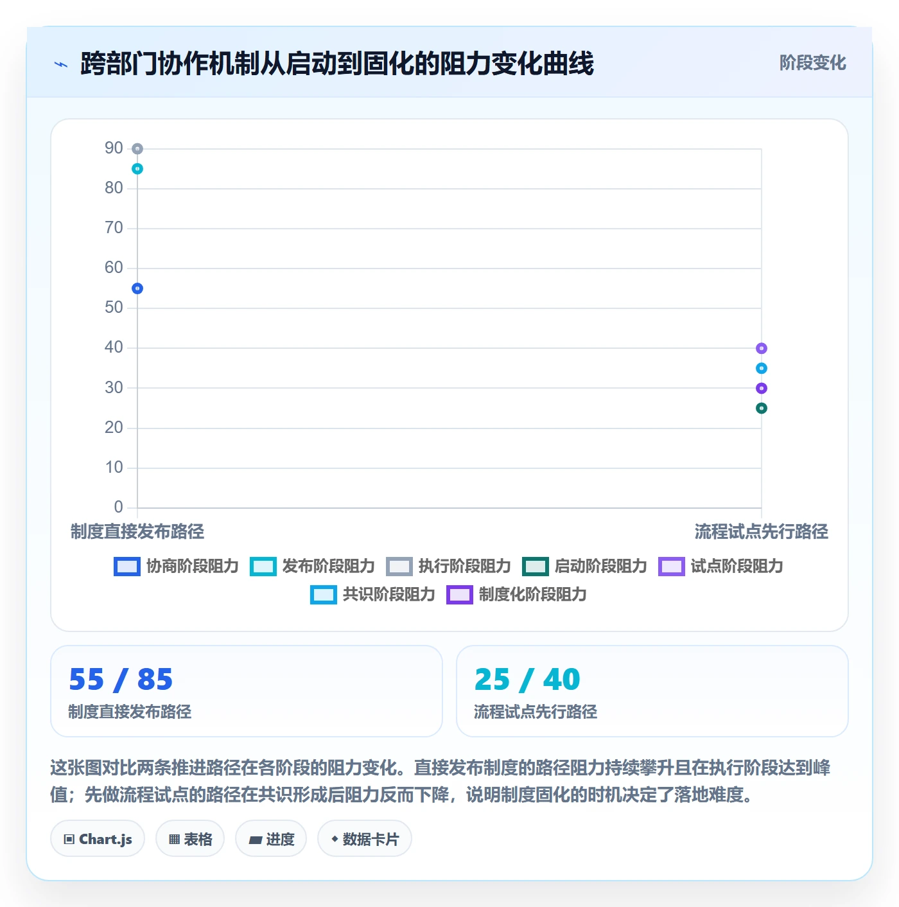The height and width of the screenshot is (907, 899).
Task: Toggle the 启动阶段阻力 legend item
Action: pos(584,567)
